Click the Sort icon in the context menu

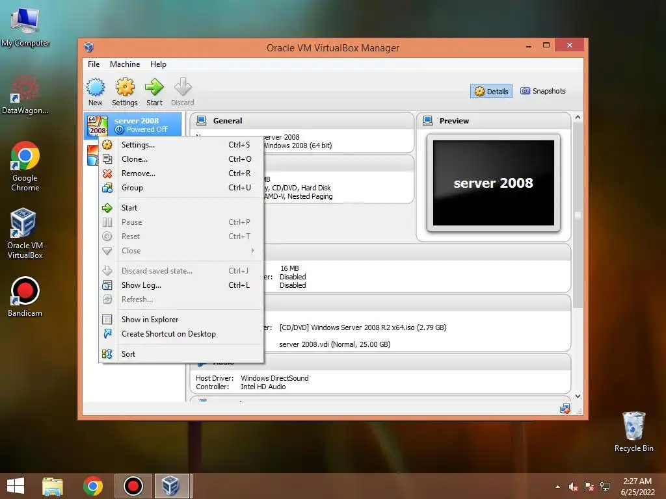click(x=107, y=354)
